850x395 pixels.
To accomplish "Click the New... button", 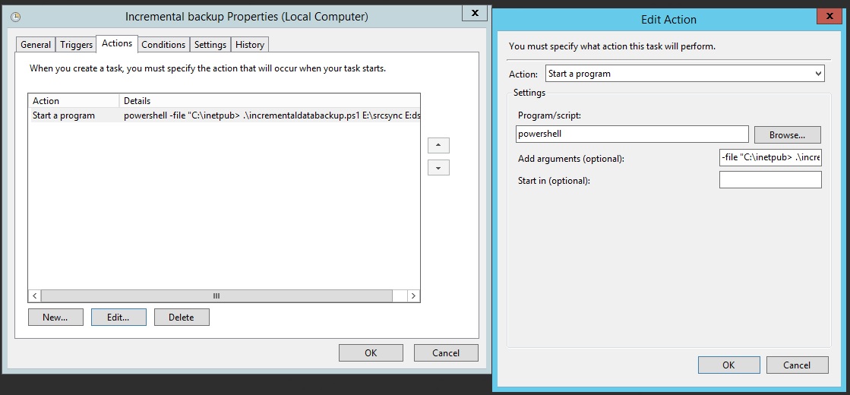I will [55, 318].
